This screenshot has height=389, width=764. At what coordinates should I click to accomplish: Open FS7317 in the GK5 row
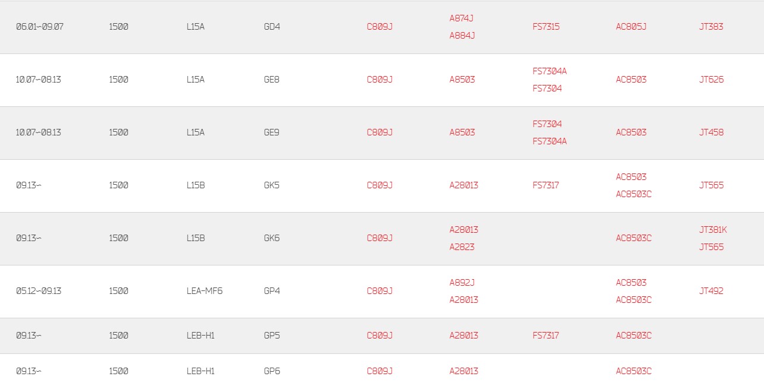pos(546,185)
